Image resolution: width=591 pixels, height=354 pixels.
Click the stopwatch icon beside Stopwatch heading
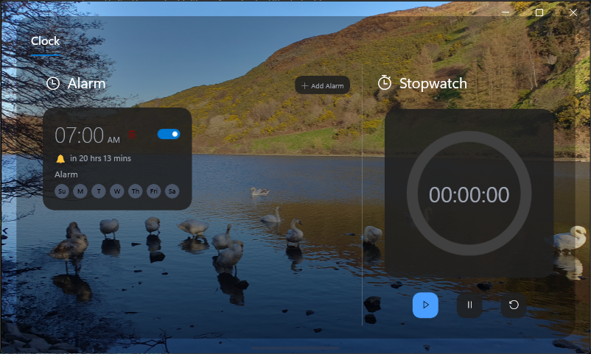(x=385, y=82)
